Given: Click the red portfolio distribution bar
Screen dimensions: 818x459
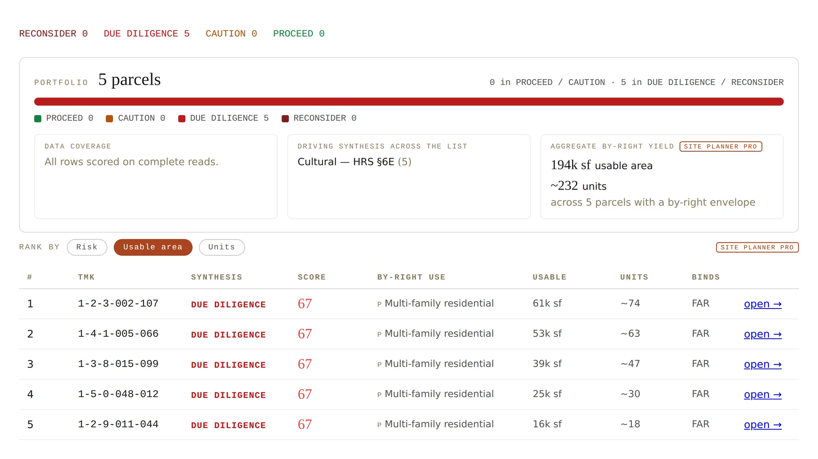Looking at the screenshot, I should click(x=409, y=101).
